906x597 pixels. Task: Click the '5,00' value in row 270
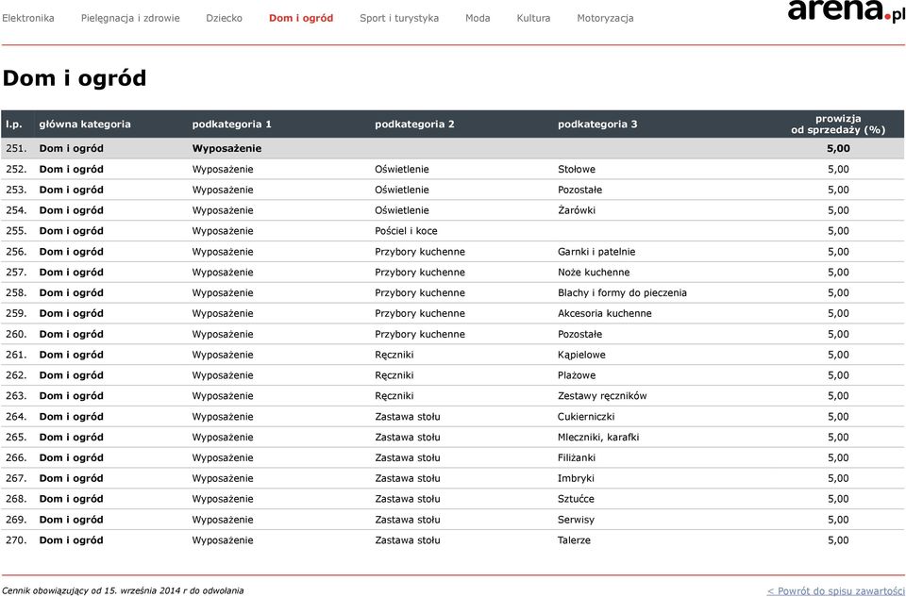(838, 540)
